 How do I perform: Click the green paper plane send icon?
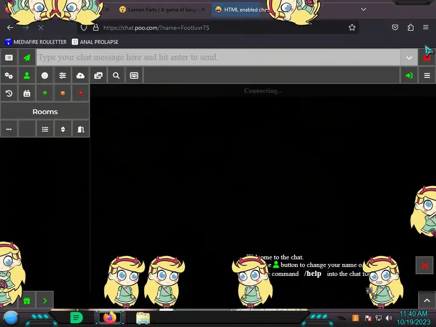[x=27, y=57]
